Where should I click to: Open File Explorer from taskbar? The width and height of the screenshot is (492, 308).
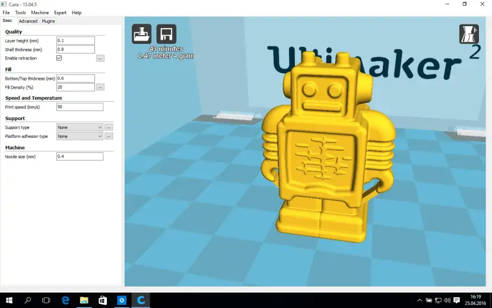pos(84,300)
